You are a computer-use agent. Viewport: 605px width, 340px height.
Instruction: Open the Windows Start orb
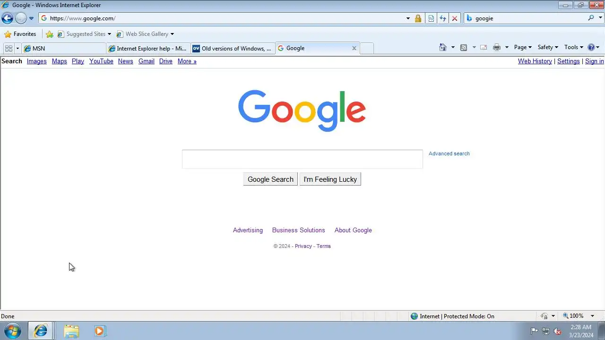click(x=12, y=331)
